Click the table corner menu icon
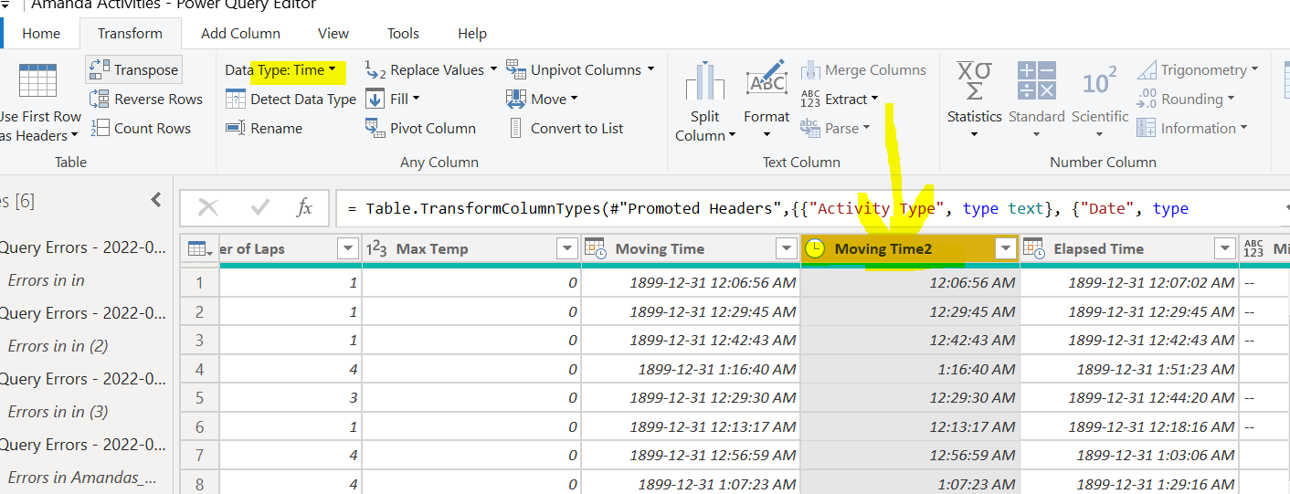This screenshot has height=494, width=1290. [x=199, y=248]
